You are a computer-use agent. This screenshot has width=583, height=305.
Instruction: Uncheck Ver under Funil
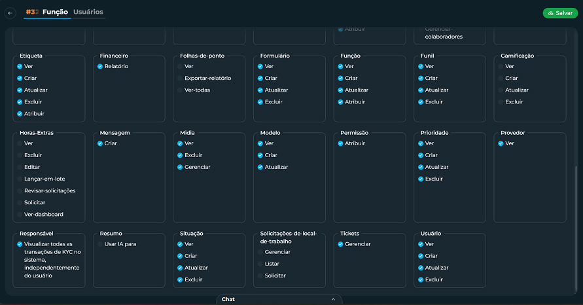421,67
